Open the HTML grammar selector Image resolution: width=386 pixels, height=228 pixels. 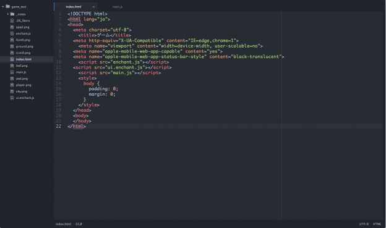[x=377, y=224]
